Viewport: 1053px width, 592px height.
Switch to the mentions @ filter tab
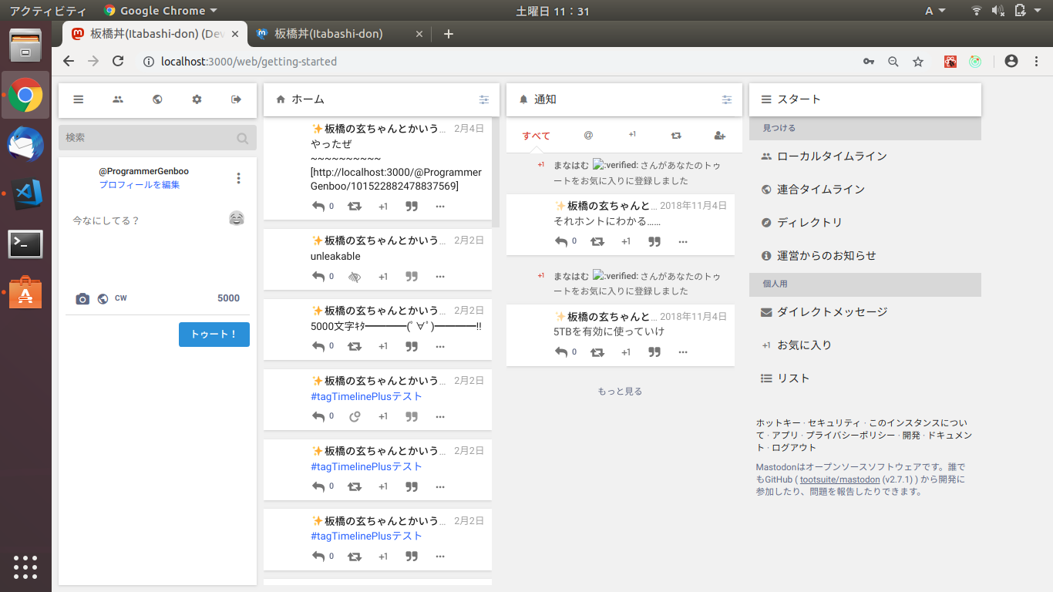click(588, 136)
